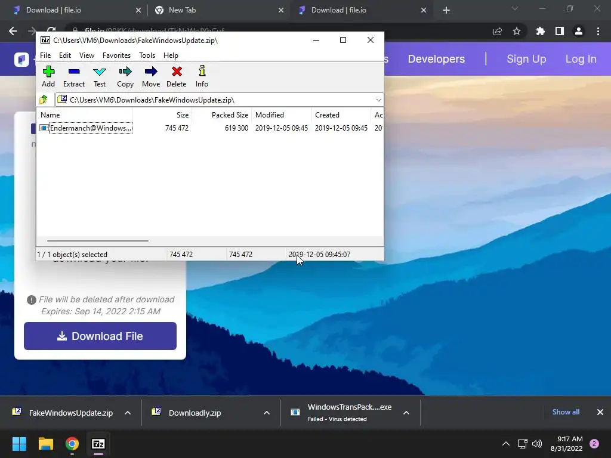This screenshot has width=611, height=458.
Task: Close the New Tab browser tab
Action: coord(281,11)
